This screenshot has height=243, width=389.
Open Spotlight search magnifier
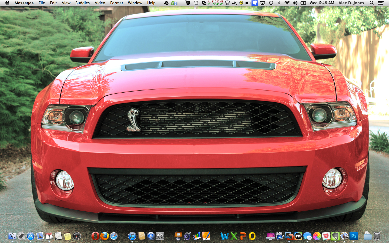(x=372, y=3)
